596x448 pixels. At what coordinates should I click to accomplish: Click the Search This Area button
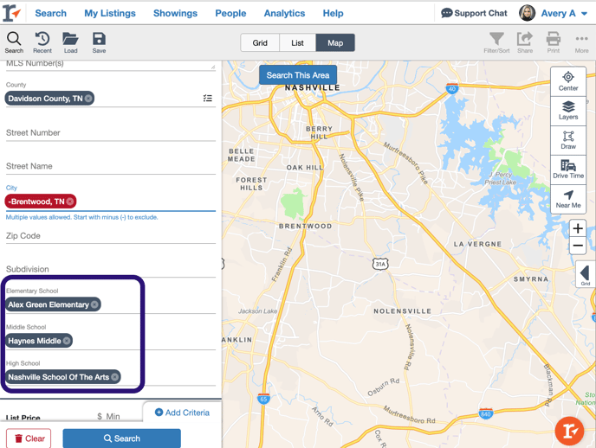(298, 75)
